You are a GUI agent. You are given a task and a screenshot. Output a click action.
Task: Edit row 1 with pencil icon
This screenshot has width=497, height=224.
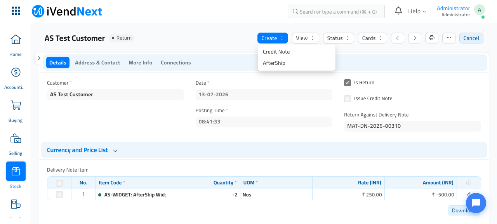[x=469, y=194]
